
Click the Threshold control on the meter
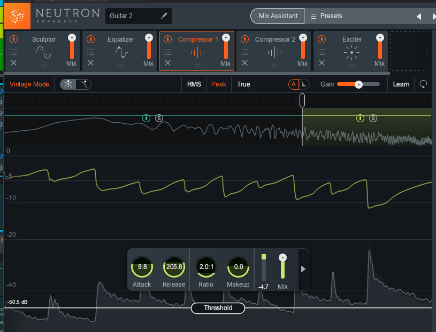tap(218, 308)
